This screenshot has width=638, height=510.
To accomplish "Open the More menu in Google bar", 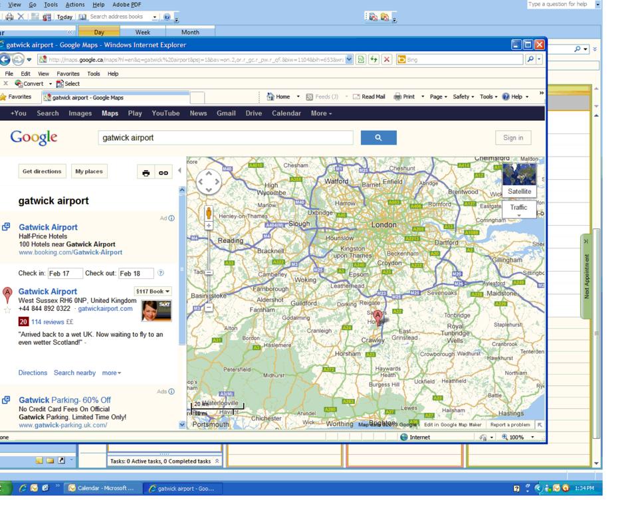I will click(x=321, y=114).
